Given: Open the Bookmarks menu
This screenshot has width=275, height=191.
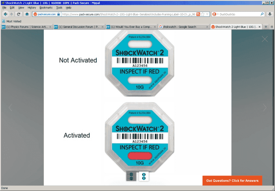Looking at the screenshot, I should tap(46, 8).
